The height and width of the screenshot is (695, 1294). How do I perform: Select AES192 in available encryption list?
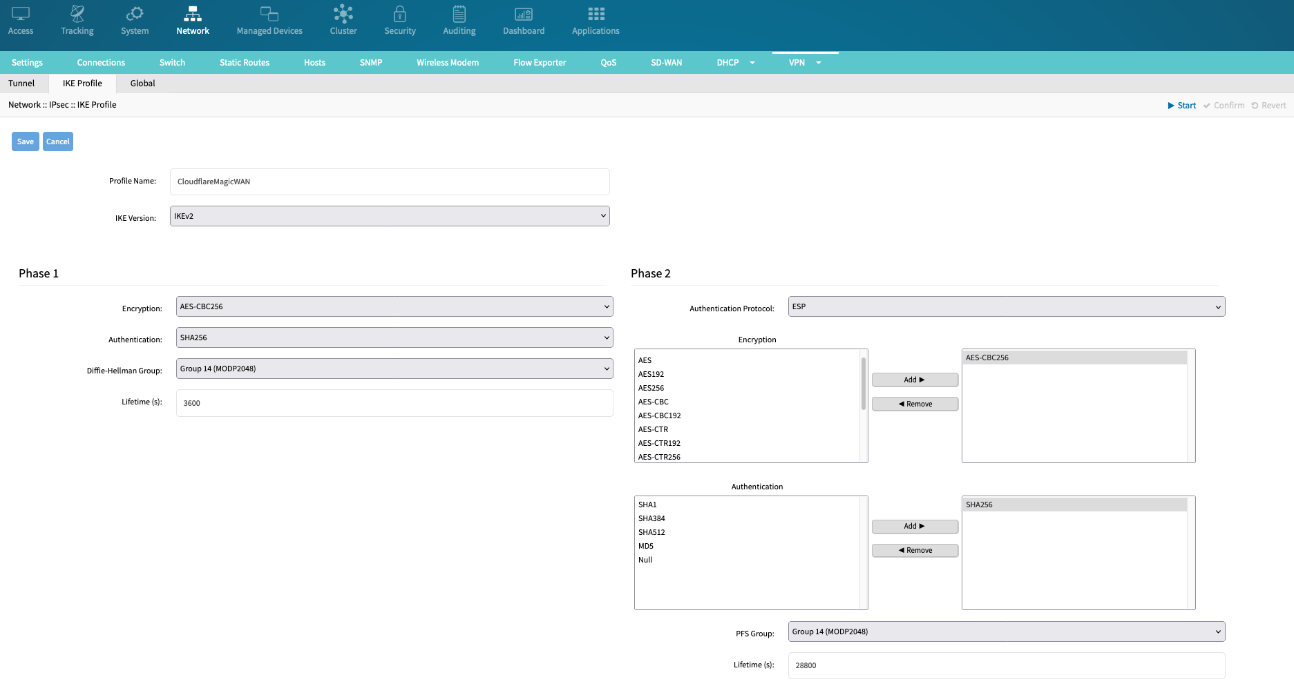click(747, 374)
